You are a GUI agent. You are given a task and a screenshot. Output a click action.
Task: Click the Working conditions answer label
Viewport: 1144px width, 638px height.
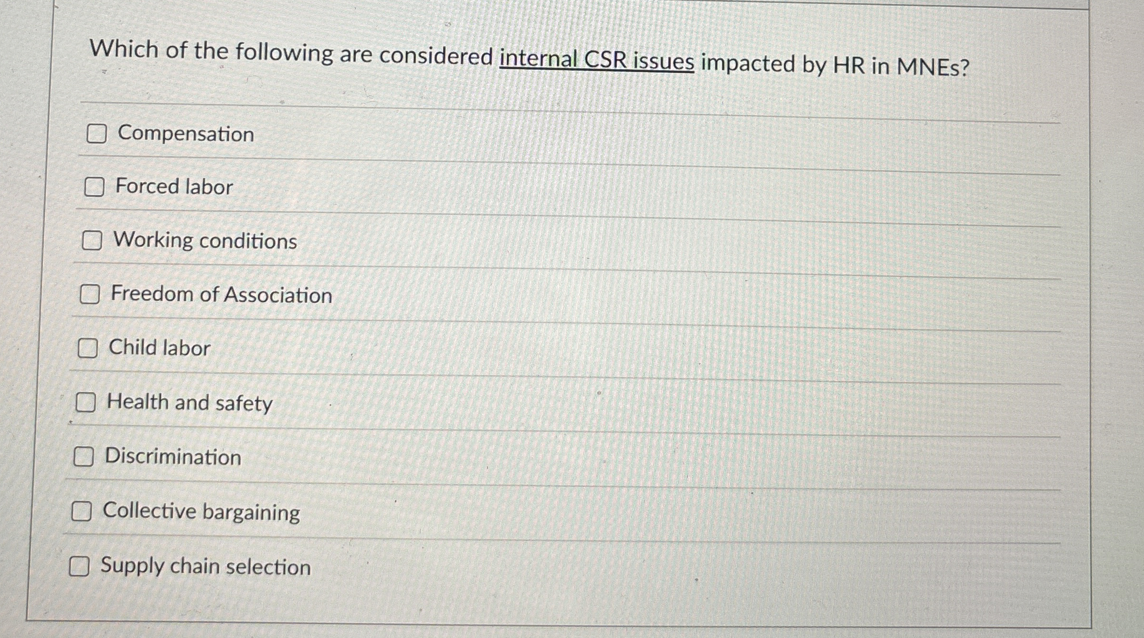[206, 241]
